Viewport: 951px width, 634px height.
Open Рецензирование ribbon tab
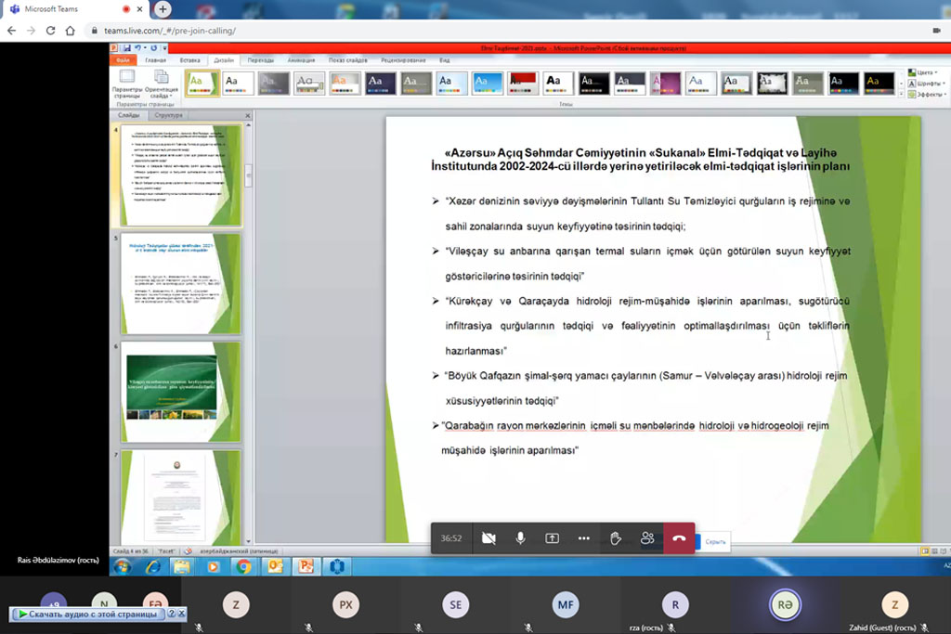tap(403, 60)
